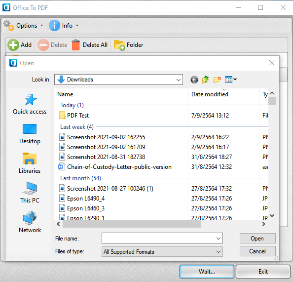This screenshot has width=293, height=282.
Task: Close the Open dialog
Action: [272, 63]
